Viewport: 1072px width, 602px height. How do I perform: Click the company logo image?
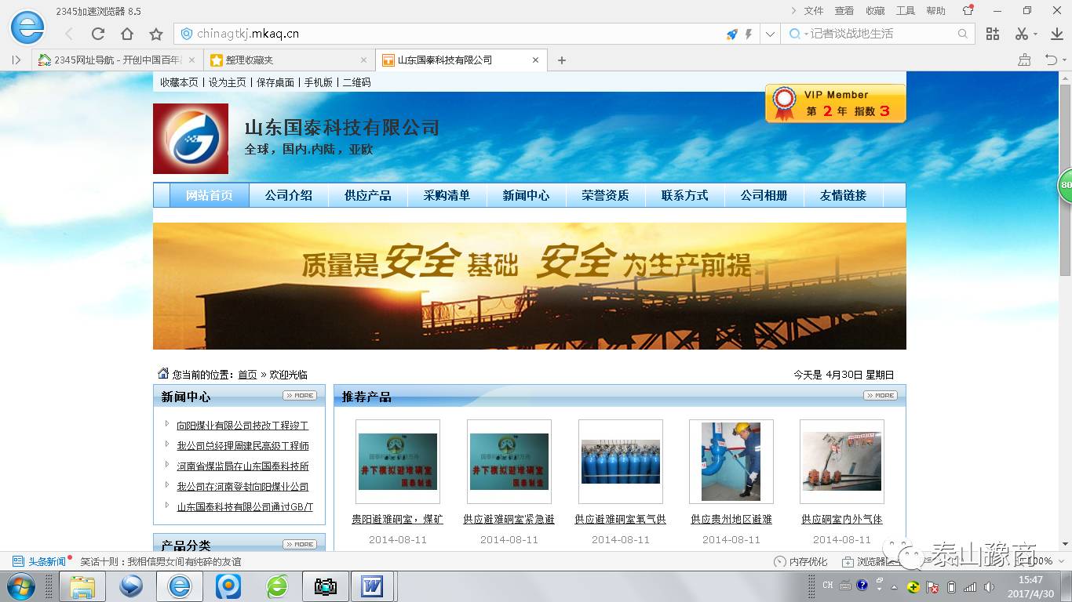tap(191, 139)
